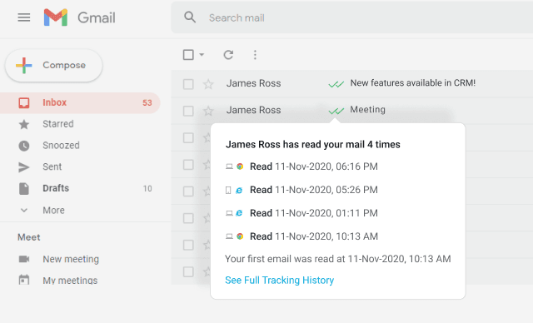The image size is (533, 323).
Task: Click Internet Explorer icon on 01:11 PM entry
Action: click(239, 213)
